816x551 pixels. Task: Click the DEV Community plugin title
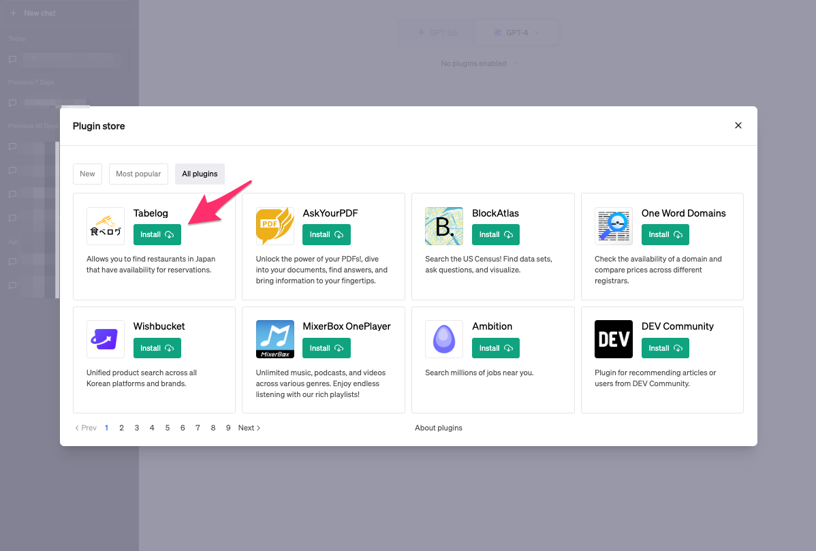(x=678, y=326)
